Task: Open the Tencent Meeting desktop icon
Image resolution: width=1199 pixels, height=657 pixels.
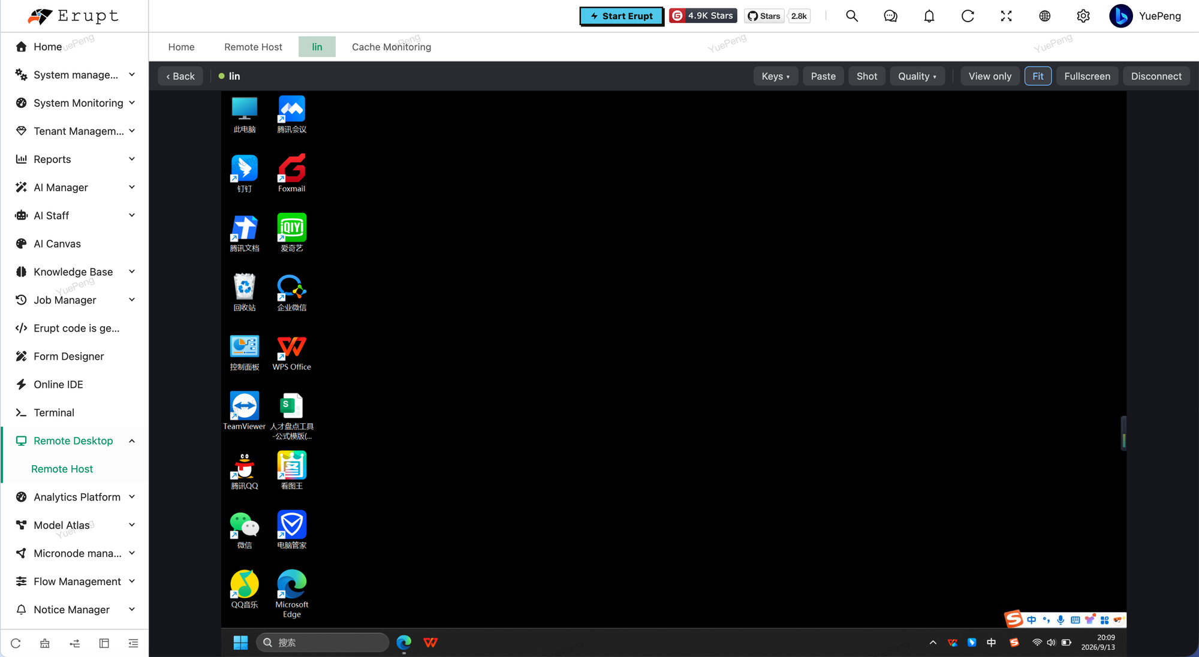Action: [x=291, y=114]
